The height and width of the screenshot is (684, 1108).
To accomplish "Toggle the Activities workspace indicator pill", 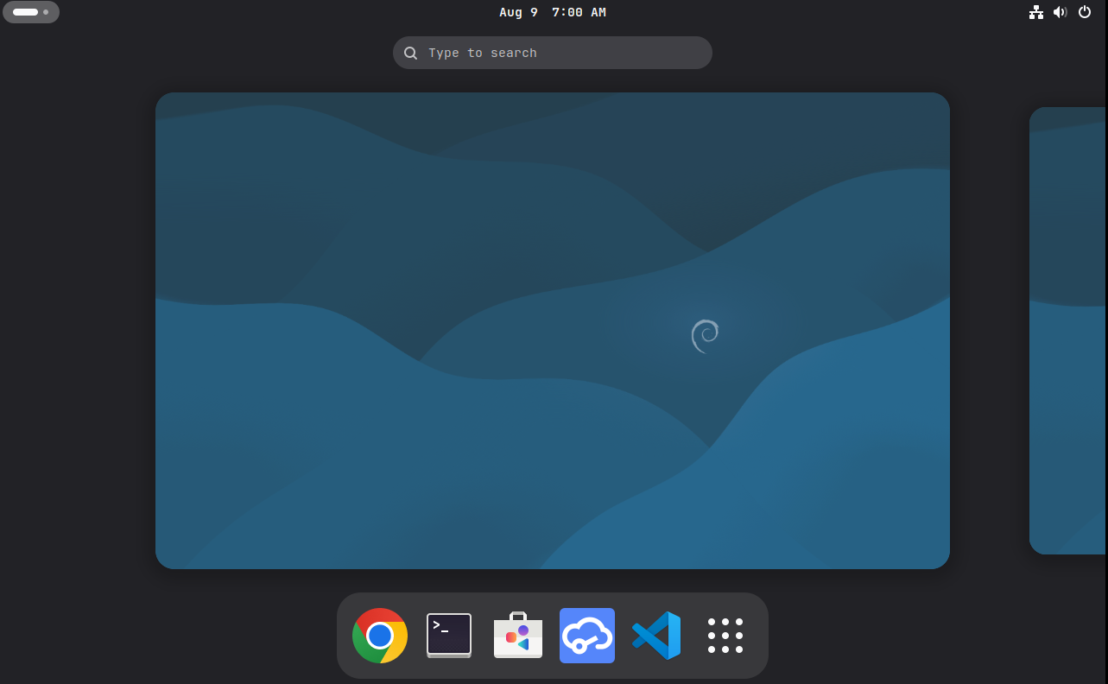I will point(31,12).
